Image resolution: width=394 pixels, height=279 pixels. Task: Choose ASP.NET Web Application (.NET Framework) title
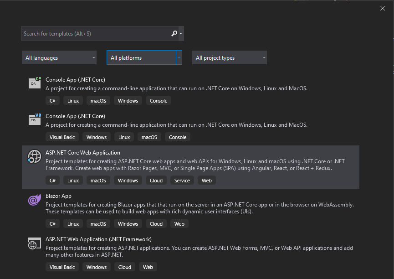click(98, 239)
